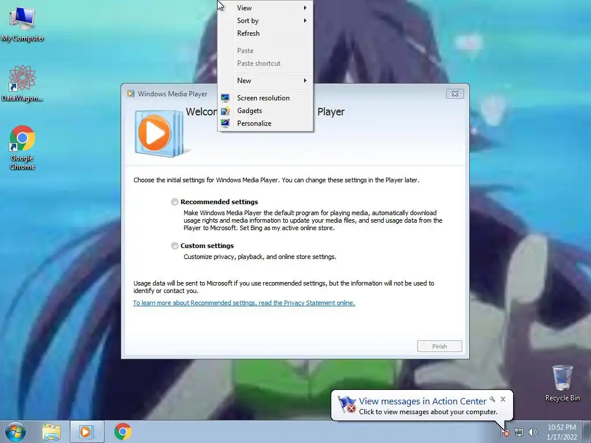Click the Action Center flag tray icon
Image resolution: width=591 pixels, height=443 pixels.
(x=505, y=432)
